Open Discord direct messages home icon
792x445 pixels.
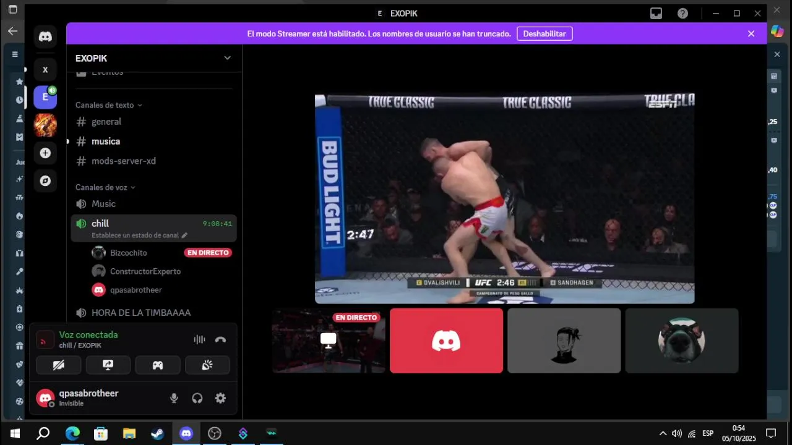pyautogui.click(x=45, y=36)
